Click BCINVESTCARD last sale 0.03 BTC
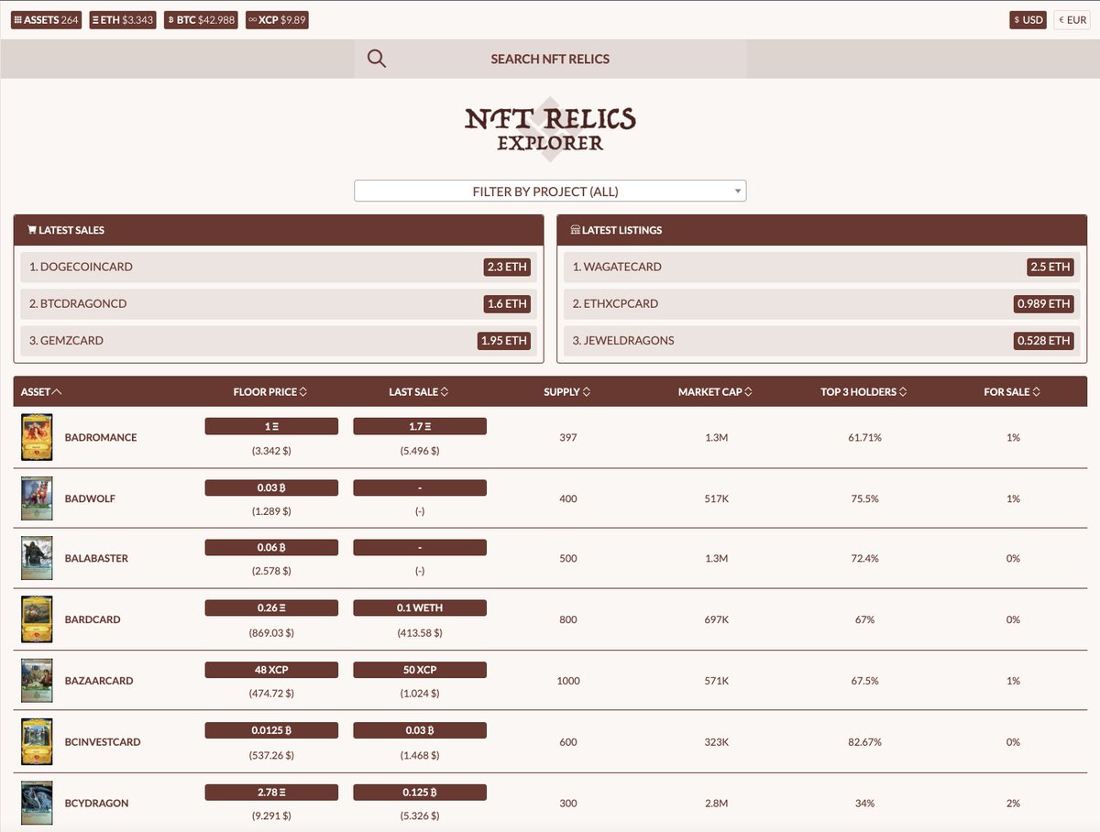1100x832 pixels. click(x=420, y=730)
